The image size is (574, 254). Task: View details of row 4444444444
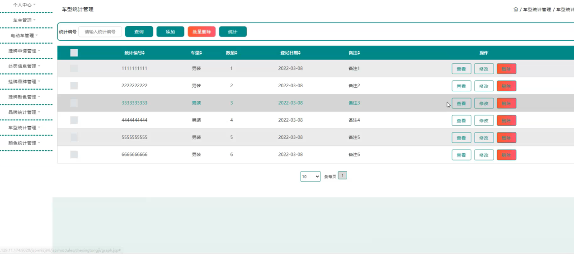point(461,120)
